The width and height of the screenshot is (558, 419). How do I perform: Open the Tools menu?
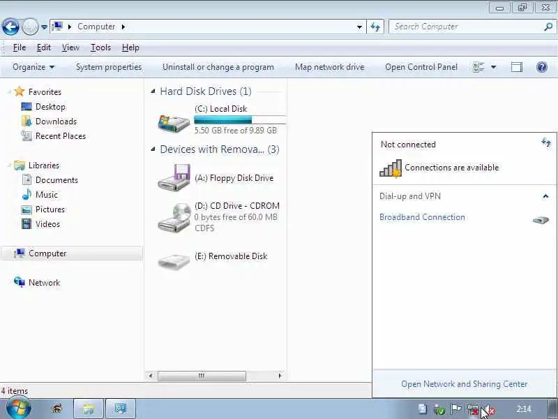[100, 47]
